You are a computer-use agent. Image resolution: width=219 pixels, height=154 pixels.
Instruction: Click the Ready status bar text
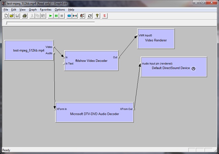[x=6, y=150]
